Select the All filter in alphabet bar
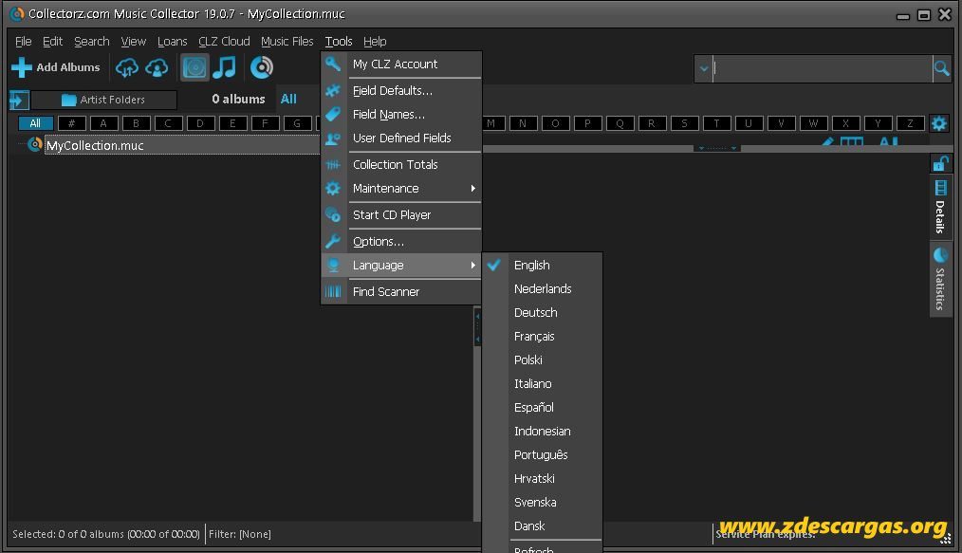 click(35, 123)
